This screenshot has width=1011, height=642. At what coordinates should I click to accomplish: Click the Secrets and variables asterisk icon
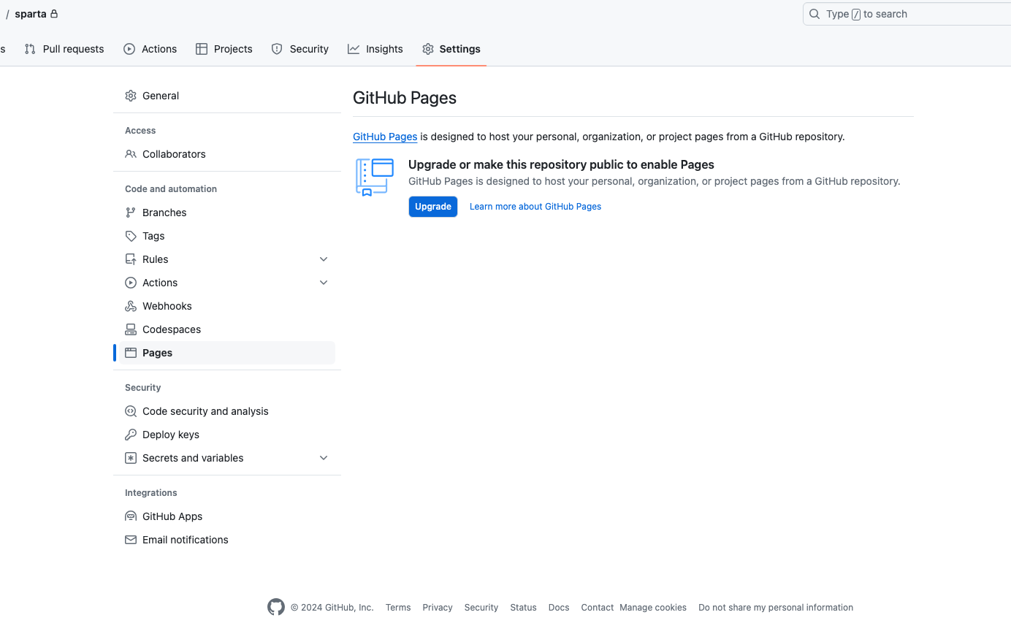[x=131, y=458]
